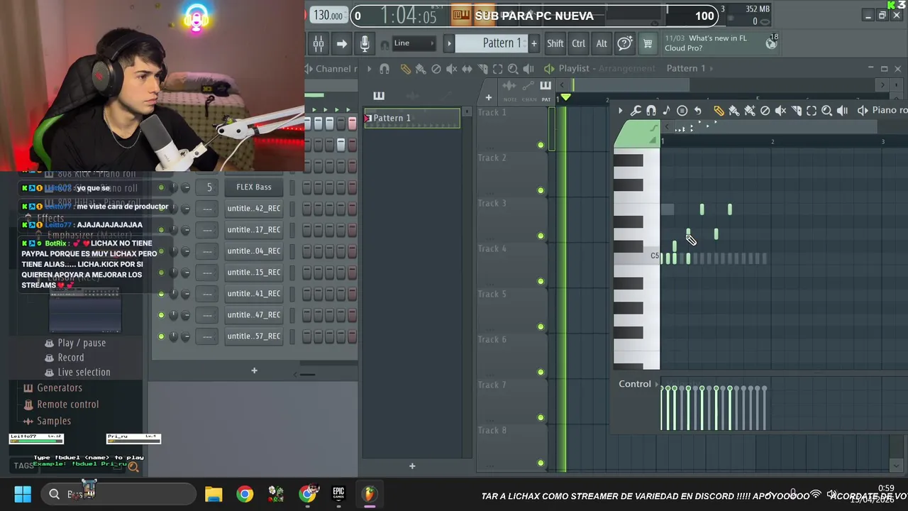Screen dimensions: 908x511
Task: Select Piano roll delete tool
Action: pyautogui.click(x=765, y=111)
